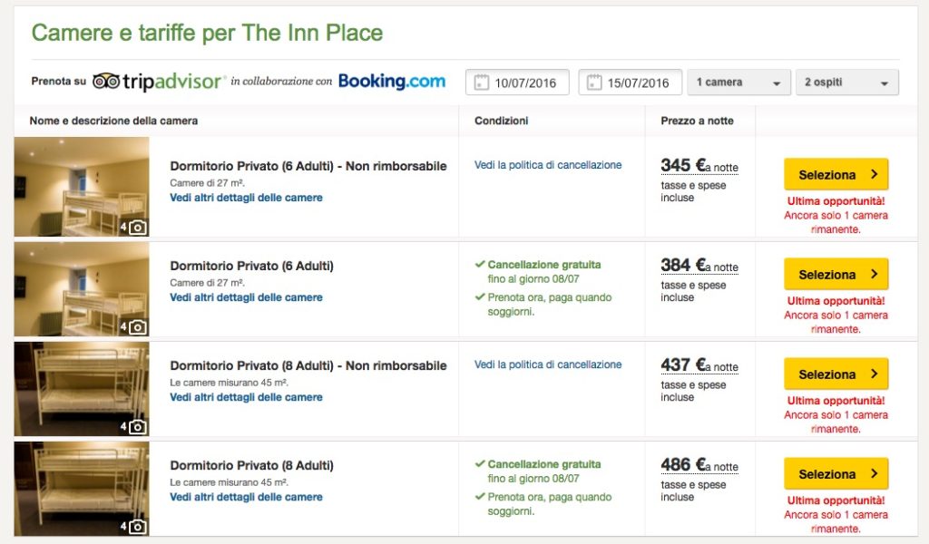Click camera icon on 486 € room photo

[137, 526]
